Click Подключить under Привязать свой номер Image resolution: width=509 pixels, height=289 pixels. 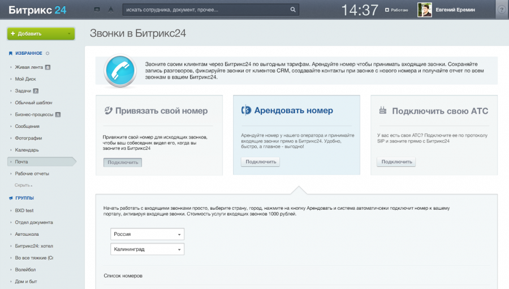click(123, 162)
